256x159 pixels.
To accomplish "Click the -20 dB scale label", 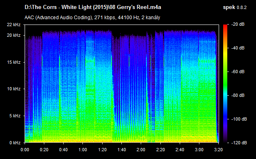I will point(238,24).
